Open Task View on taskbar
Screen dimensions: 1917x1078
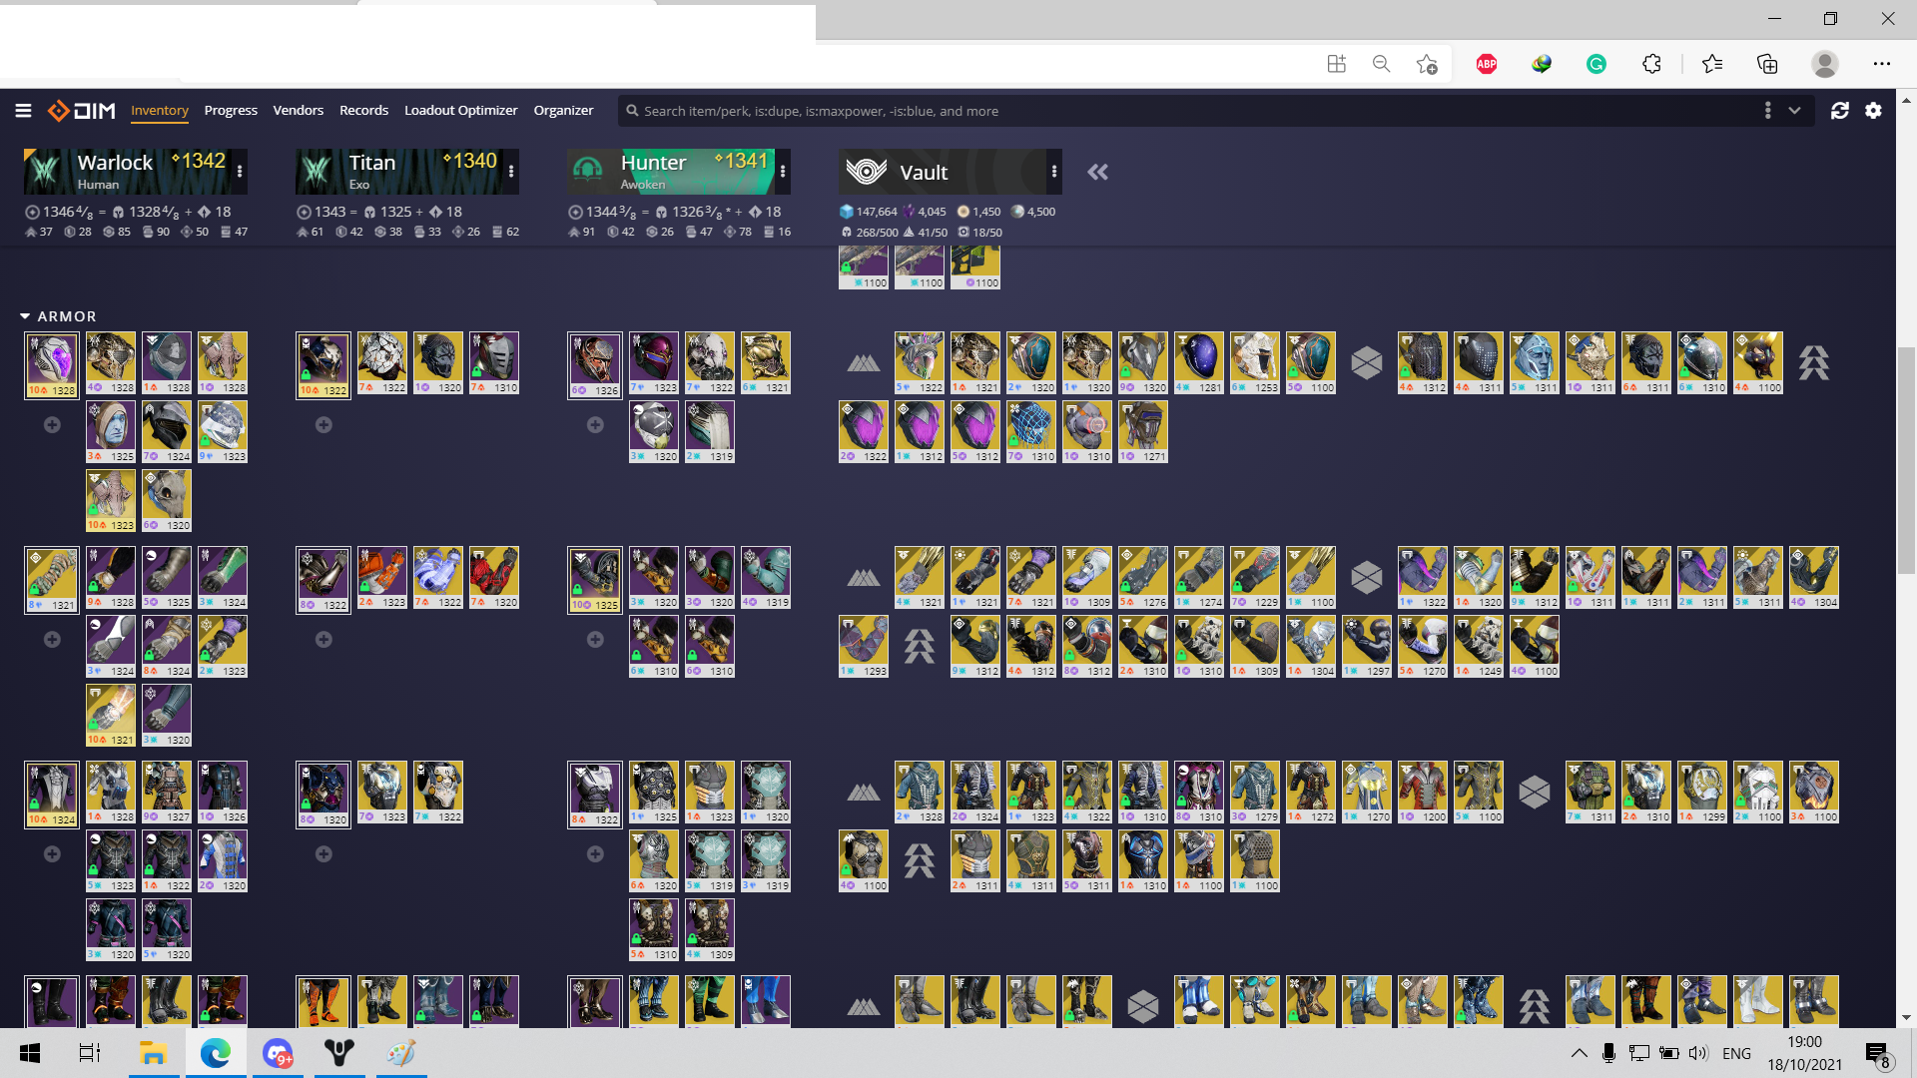pyautogui.click(x=90, y=1053)
